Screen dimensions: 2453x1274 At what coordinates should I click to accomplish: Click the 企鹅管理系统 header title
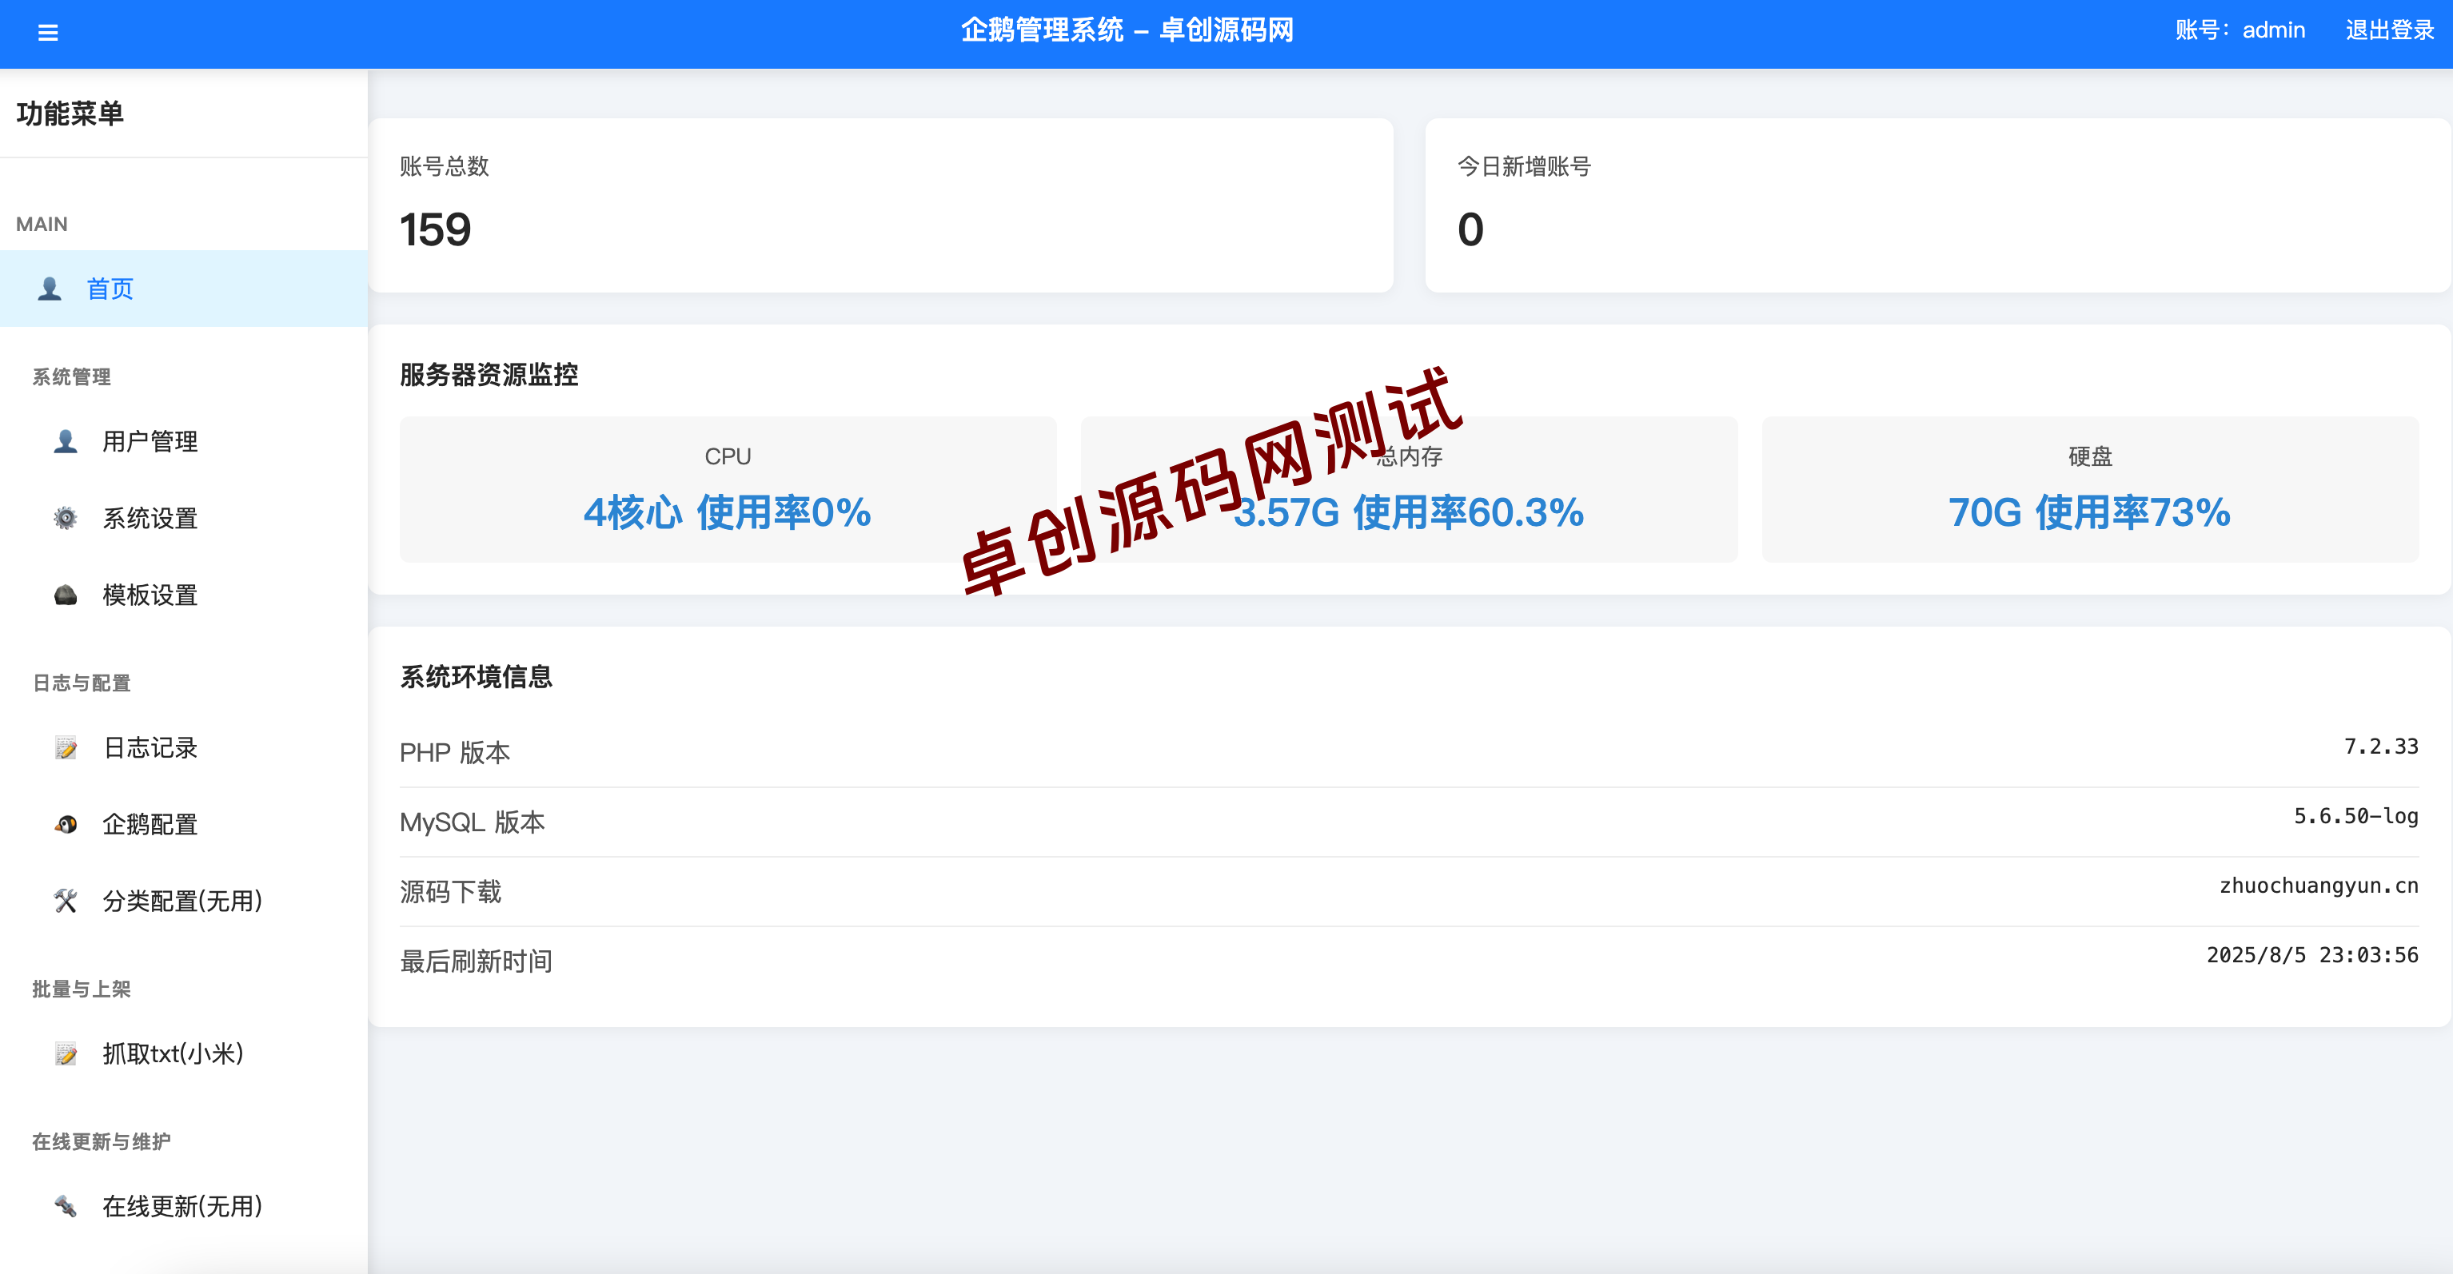click(1127, 30)
